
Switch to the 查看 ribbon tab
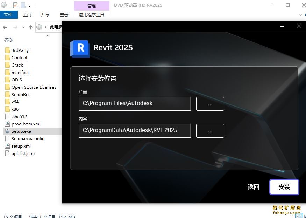point(64,15)
